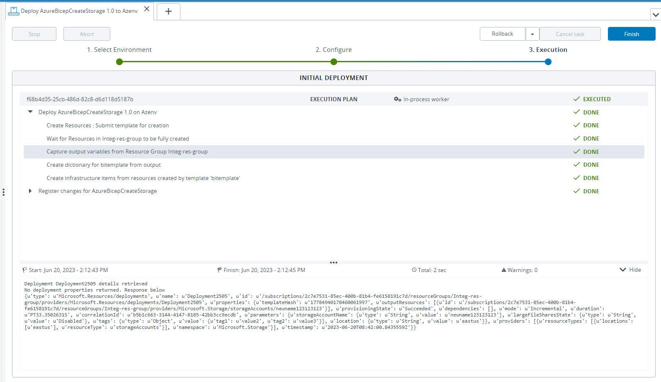Viewport: 661px width, 382px height.
Task: Select Register changes for AzureBicepCreateStorage row
Action: (x=334, y=191)
